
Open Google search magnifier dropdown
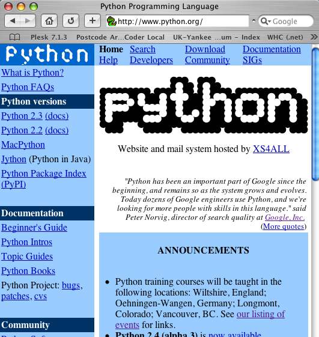click(x=266, y=21)
